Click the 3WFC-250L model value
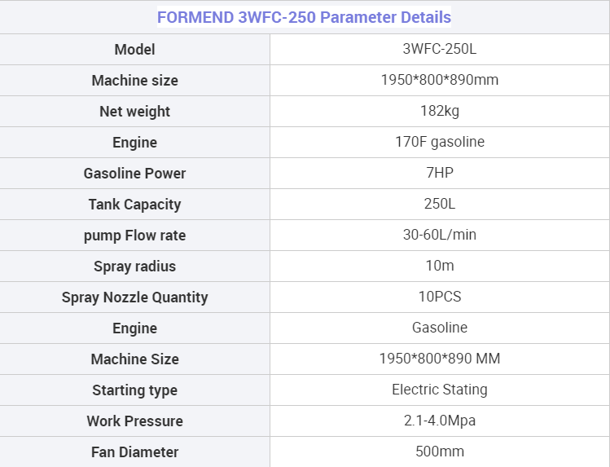Image resolution: width=610 pixels, height=467 pixels. tap(439, 49)
